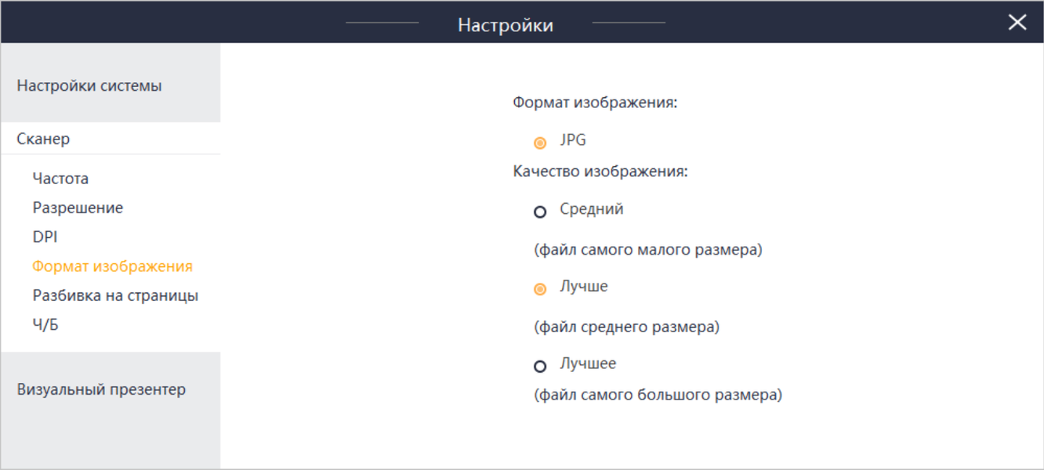Click the Средний option label
The width and height of the screenshot is (1044, 470).
592,209
